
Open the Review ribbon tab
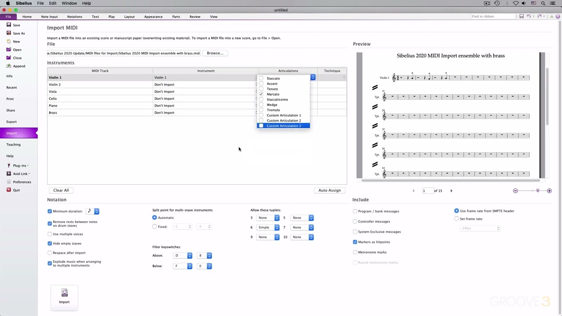tap(195, 17)
